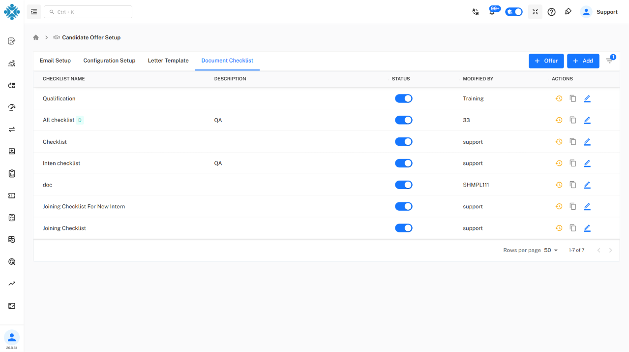View history for Joining Checklist For New Intern
This screenshot has height=352, width=629.
click(559, 207)
